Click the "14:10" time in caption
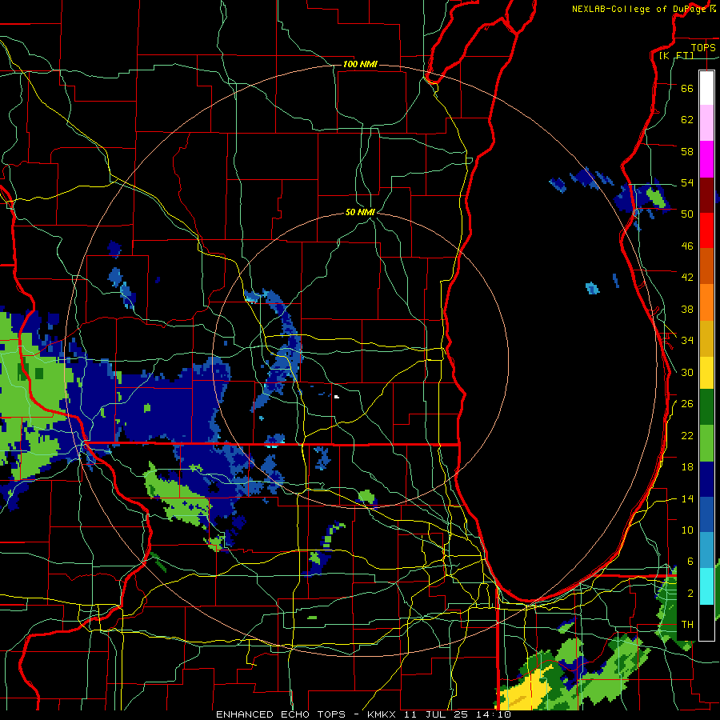720x720 pixels. coord(493,714)
